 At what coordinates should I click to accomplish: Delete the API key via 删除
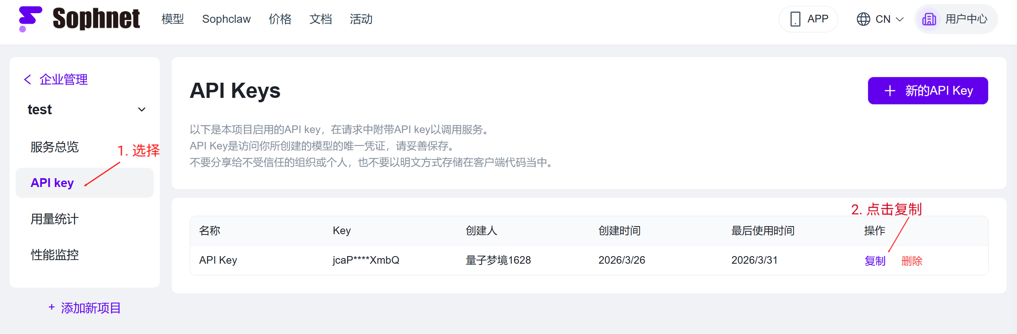pyautogui.click(x=912, y=261)
